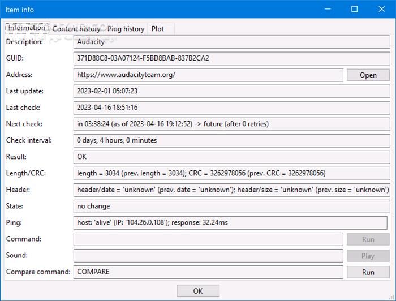Click the empty Sound input field
The width and height of the screenshot is (396, 301).
coord(208,256)
